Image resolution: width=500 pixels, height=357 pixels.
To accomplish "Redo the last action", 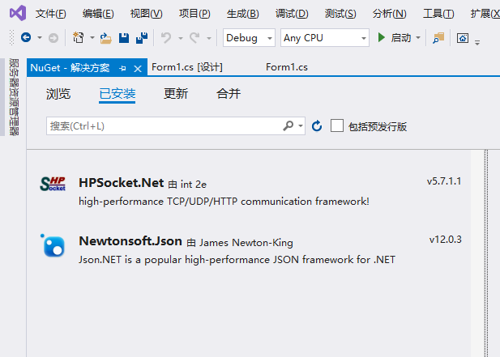I will click(x=194, y=37).
